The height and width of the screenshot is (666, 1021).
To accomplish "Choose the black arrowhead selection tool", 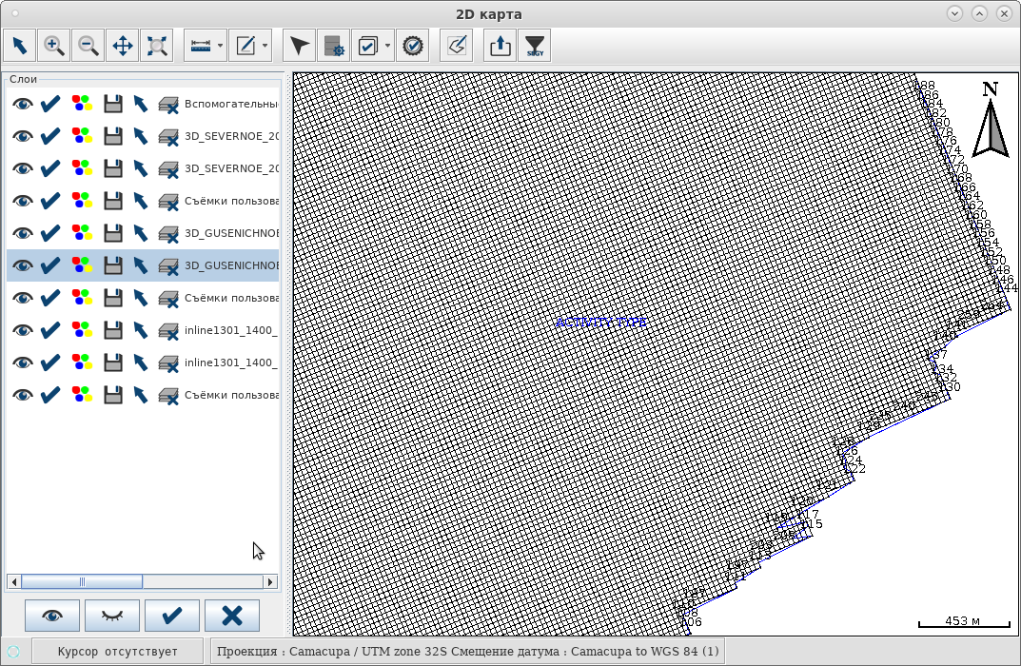I will coord(300,46).
